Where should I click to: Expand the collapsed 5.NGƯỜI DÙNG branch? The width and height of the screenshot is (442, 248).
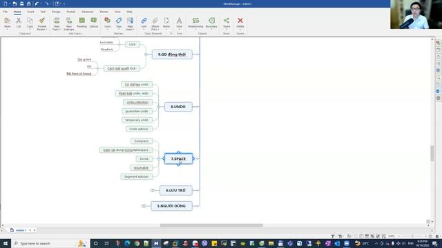click(144, 206)
